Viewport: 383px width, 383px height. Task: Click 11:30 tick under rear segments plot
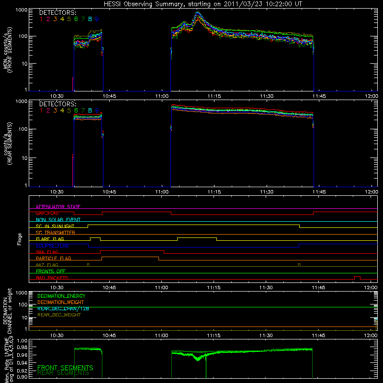tap(267, 192)
